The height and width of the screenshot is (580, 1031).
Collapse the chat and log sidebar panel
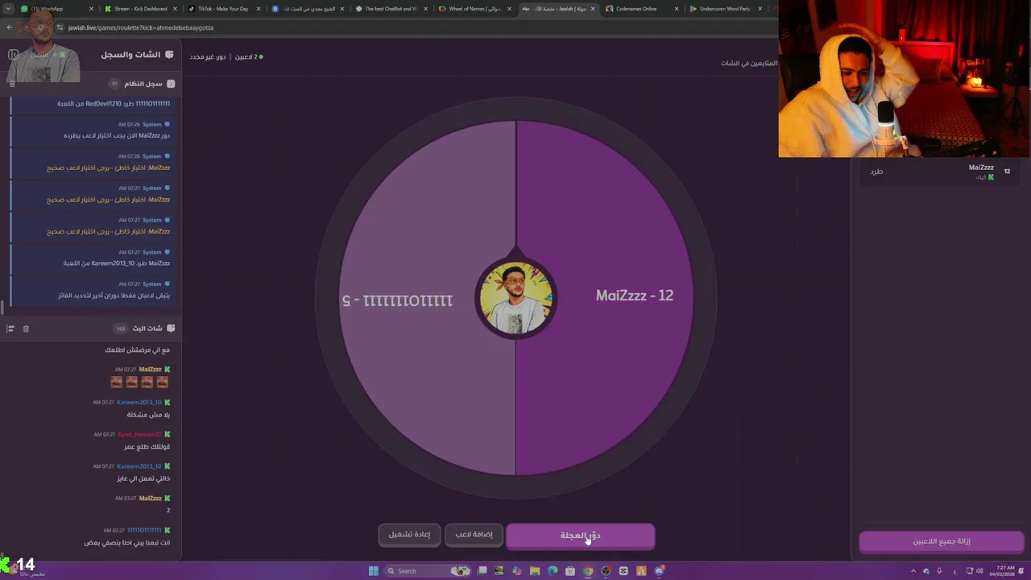click(13, 55)
